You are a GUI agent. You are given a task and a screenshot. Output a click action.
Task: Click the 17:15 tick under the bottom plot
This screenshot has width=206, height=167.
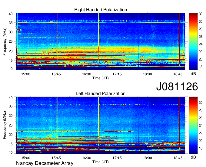tap(117, 158)
